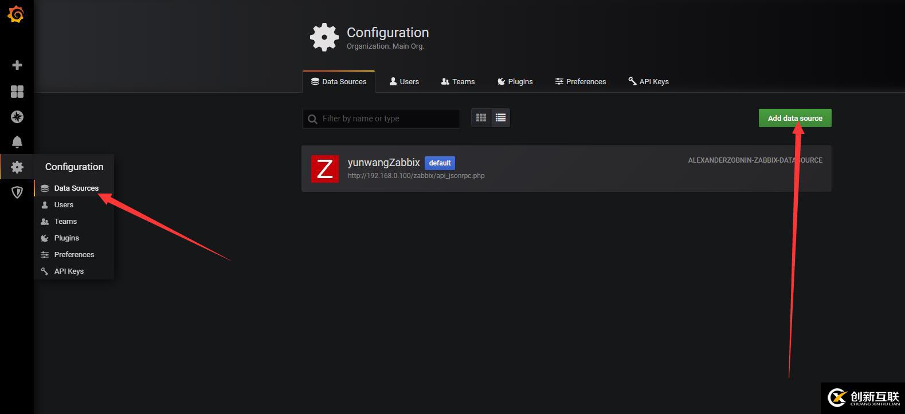Open the Configuration gear icon in sidebar

click(17, 167)
